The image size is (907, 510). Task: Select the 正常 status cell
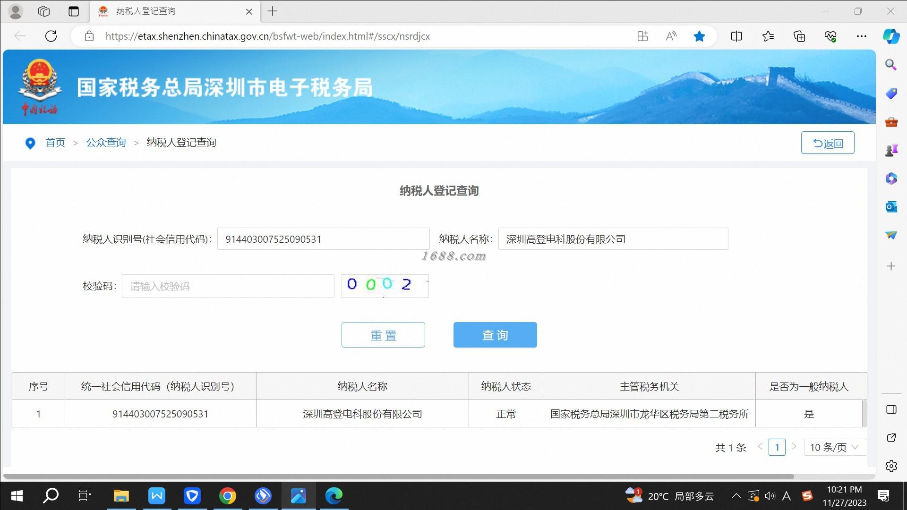point(506,414)
